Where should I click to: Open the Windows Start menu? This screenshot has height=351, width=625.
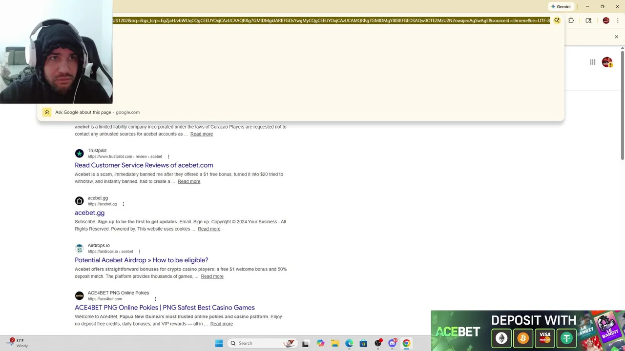[x=219, y=343]
